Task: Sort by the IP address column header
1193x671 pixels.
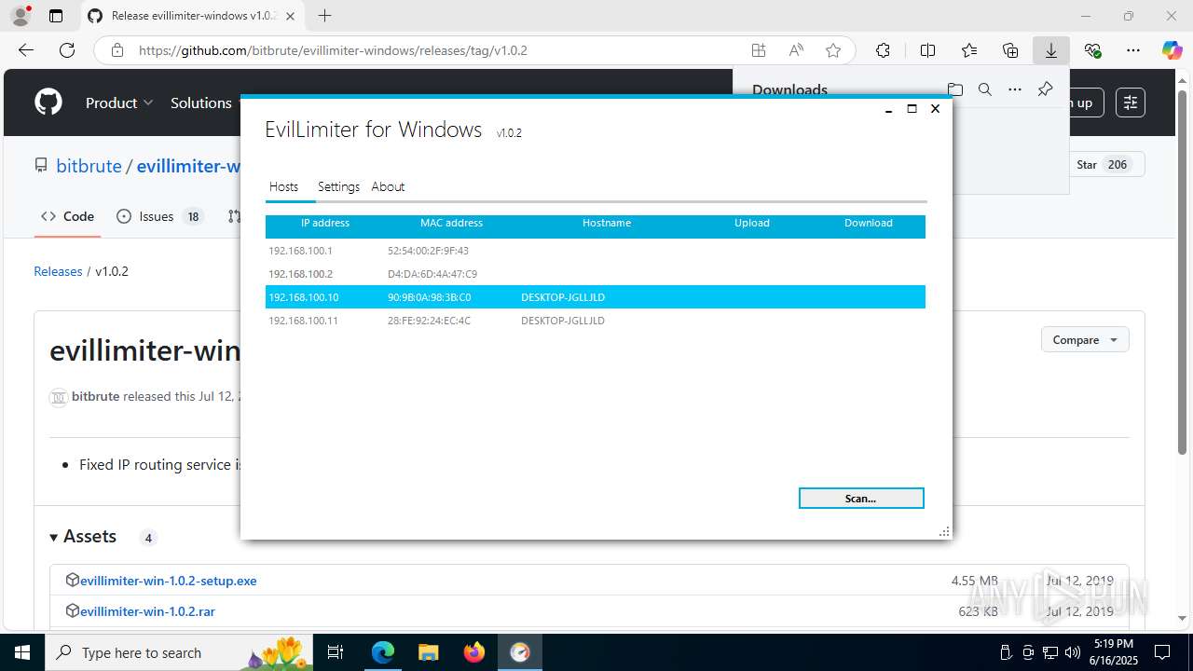Action: click(x=325, y=223)
